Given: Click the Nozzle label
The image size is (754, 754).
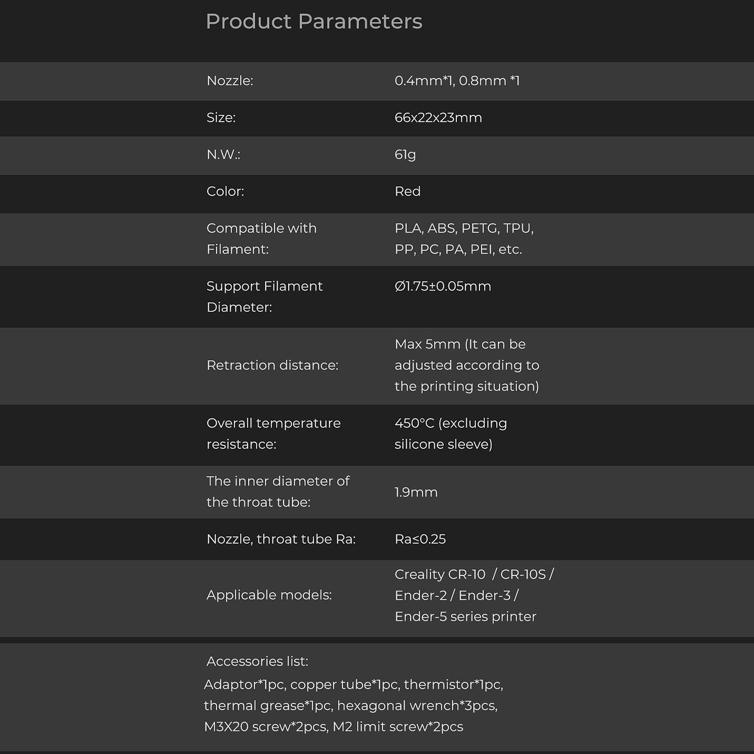Looking at the screenshot, I should (230, 81).
